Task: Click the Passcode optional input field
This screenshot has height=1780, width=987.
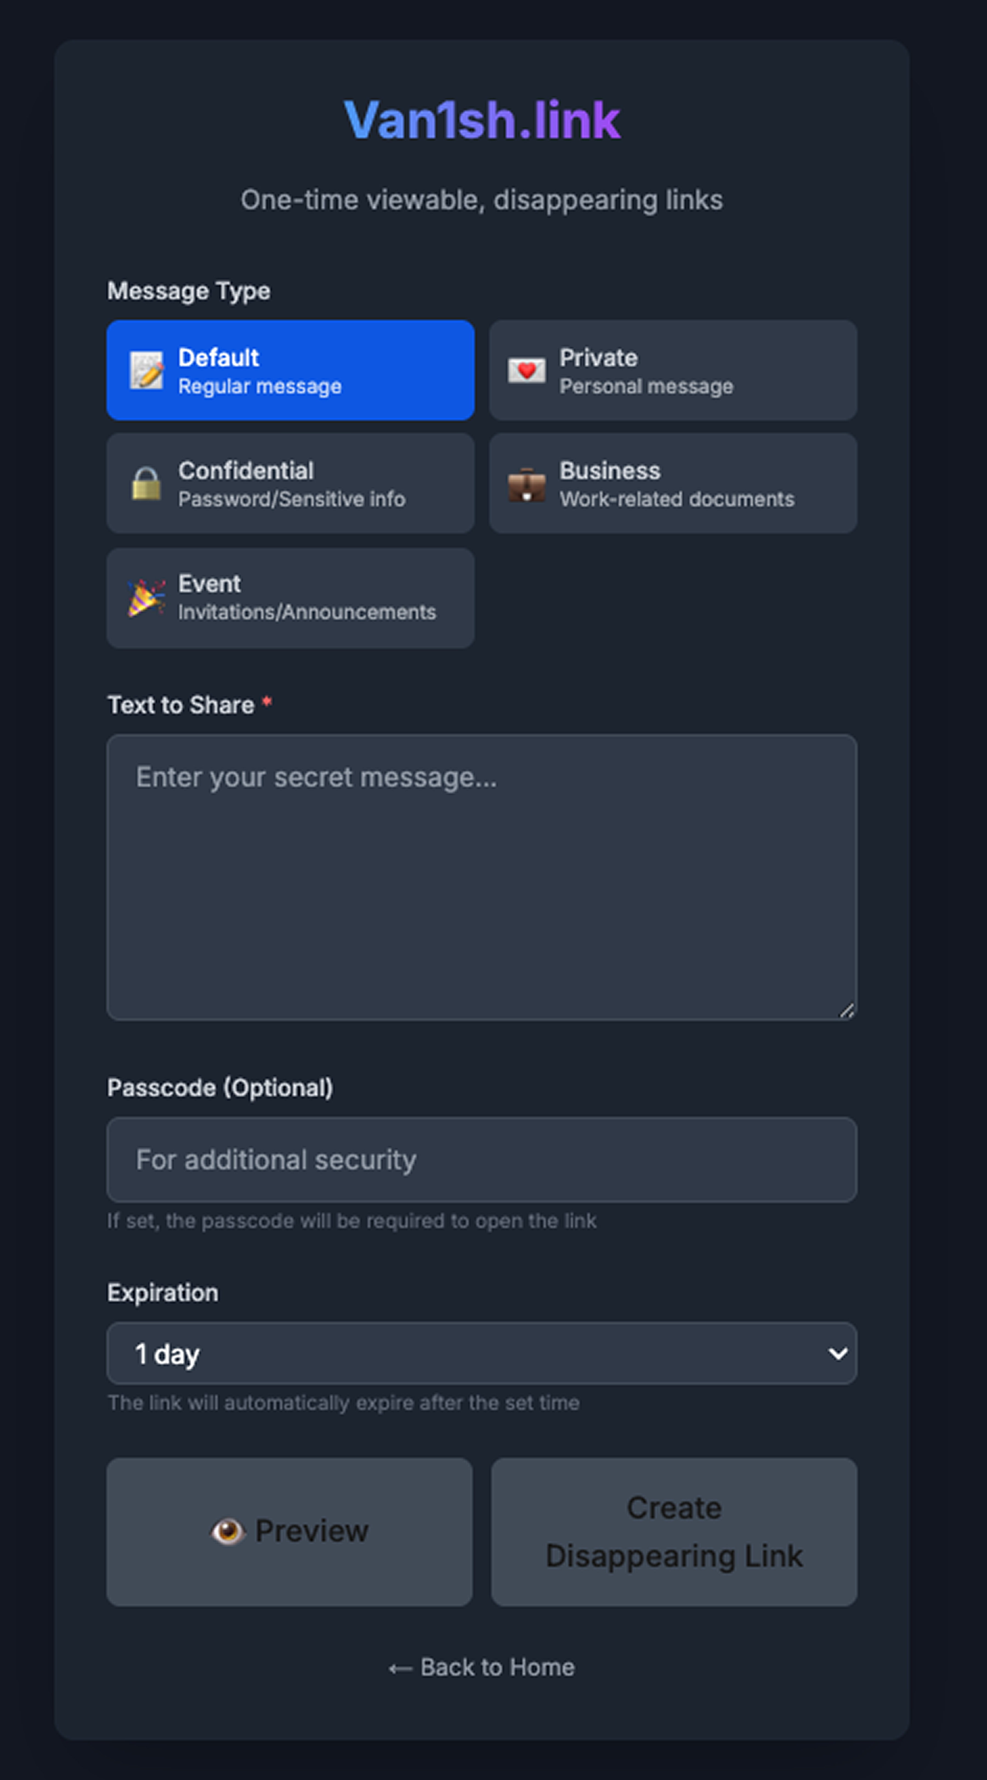Action: 482,1160
